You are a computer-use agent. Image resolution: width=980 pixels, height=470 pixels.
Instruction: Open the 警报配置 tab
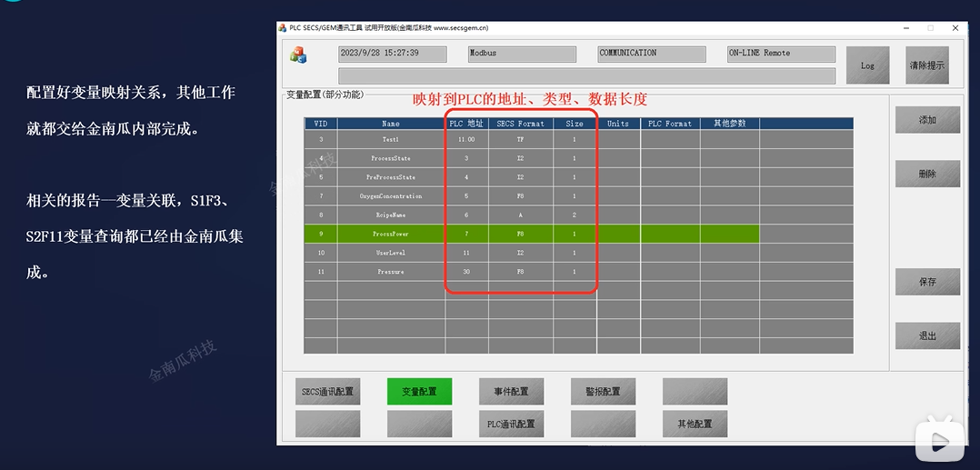click(603, 392)
